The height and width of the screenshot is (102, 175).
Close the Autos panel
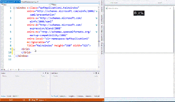pyautogui.click(x=48, y=73)
